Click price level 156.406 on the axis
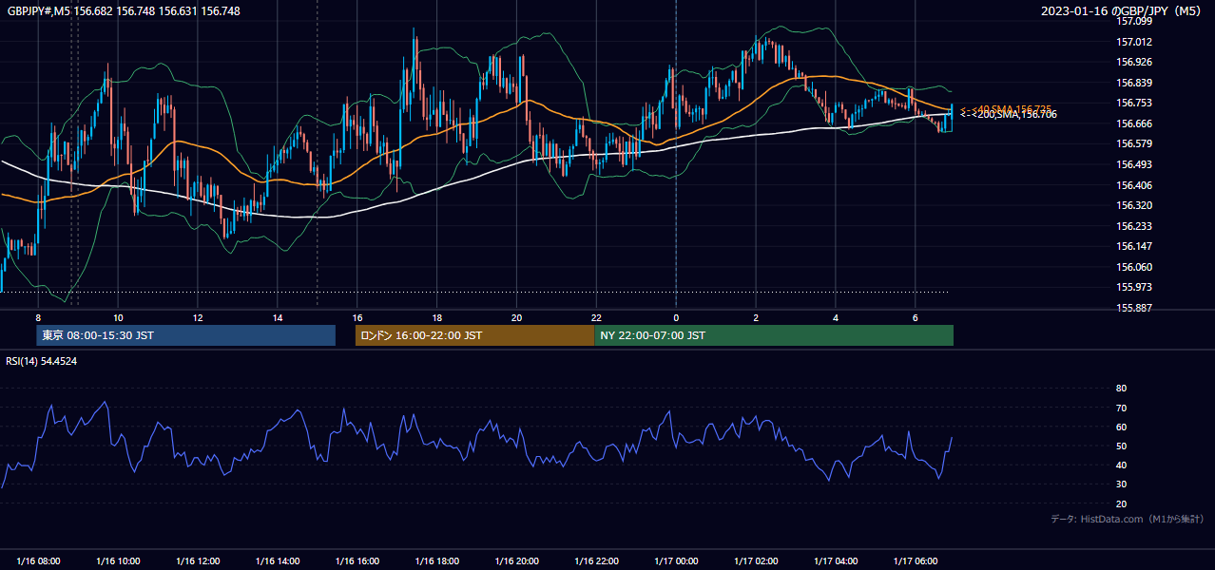 pyautogui.click(x=1134, y=185)
